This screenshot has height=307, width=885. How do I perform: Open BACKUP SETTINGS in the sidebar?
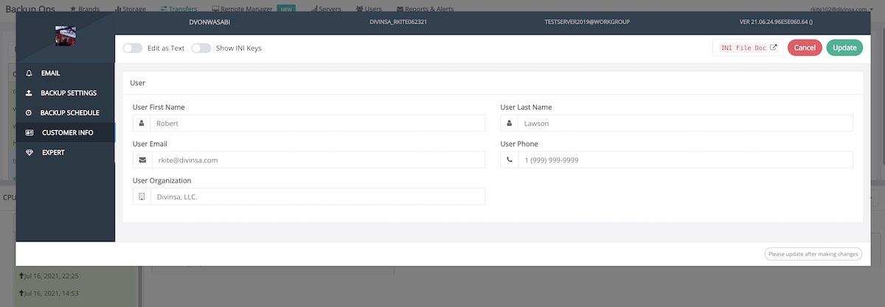[x=65, y=93]
